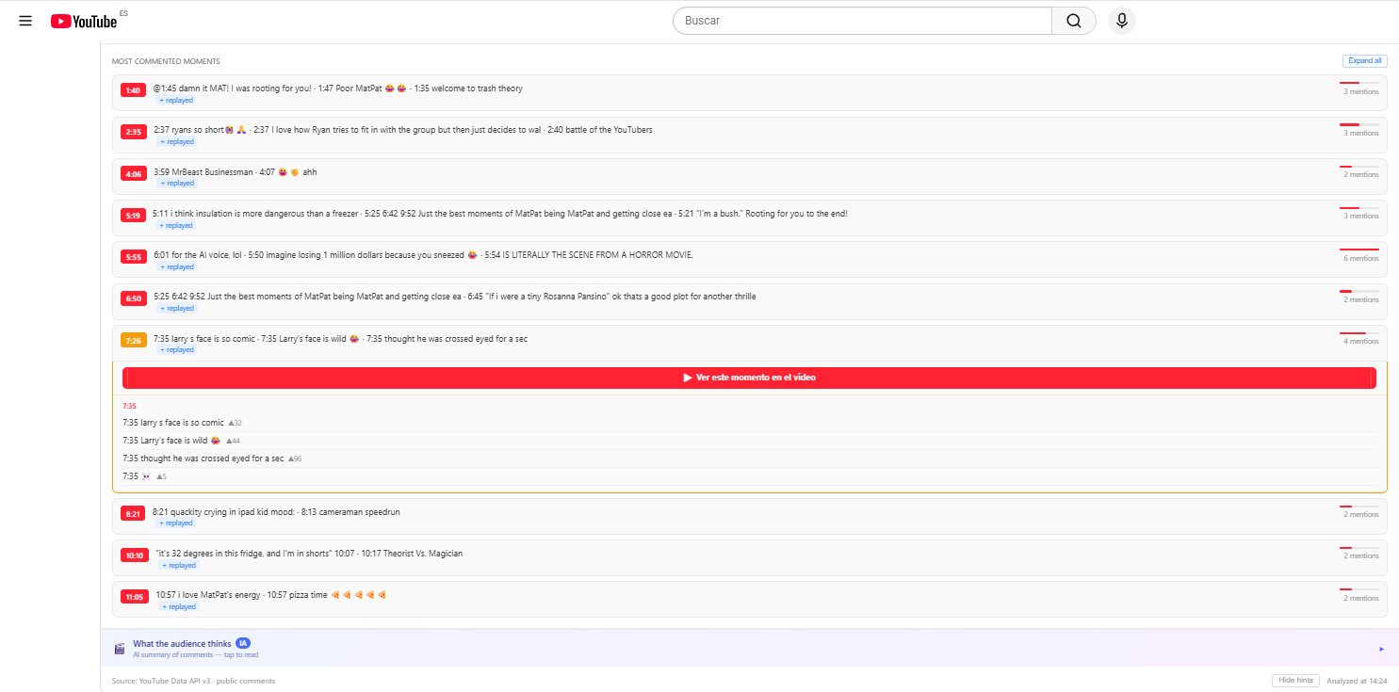
Task: Click the mentions bar on the 5:55 row
Action: coord(1359,249)
